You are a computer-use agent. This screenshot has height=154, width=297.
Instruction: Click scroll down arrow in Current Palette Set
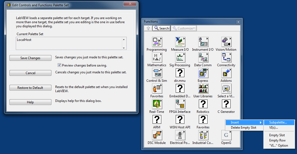(x=124, y=48)
